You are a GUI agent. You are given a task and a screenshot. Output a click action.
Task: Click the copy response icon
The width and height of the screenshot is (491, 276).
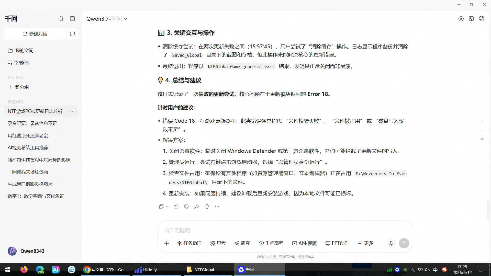[161, 206]
